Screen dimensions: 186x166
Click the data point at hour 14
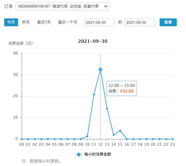tap(113, 135)
